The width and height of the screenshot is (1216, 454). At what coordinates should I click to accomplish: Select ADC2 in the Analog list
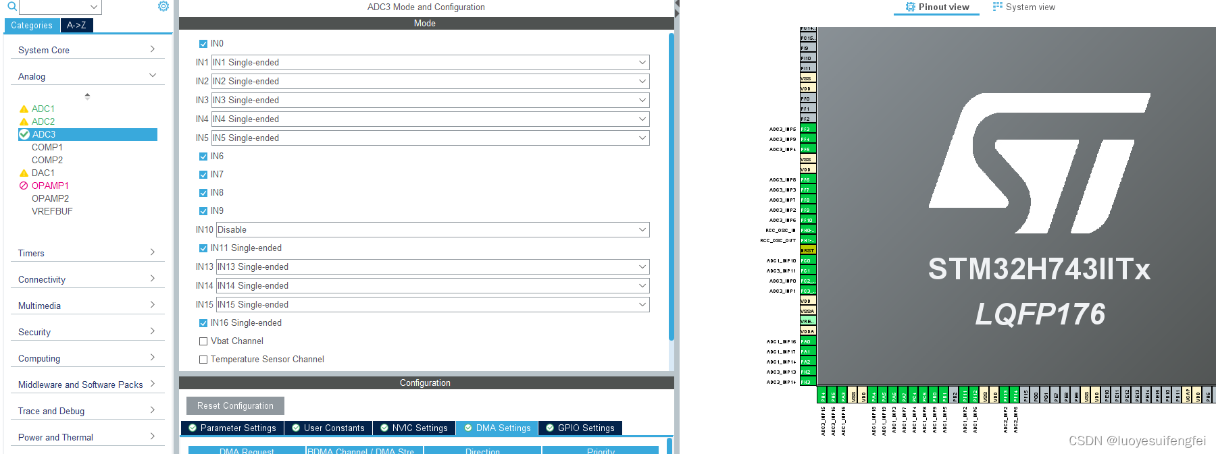tap(43, 121)
